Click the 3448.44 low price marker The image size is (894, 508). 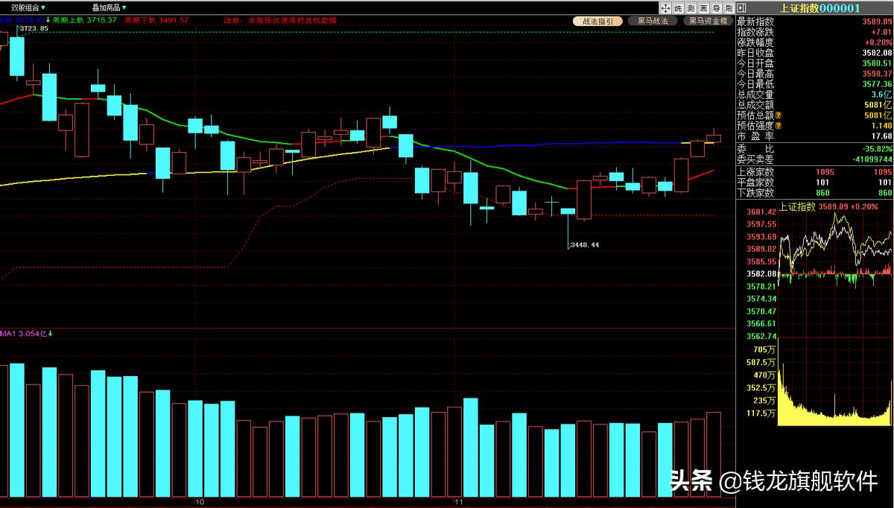click(x=584, y=244)
